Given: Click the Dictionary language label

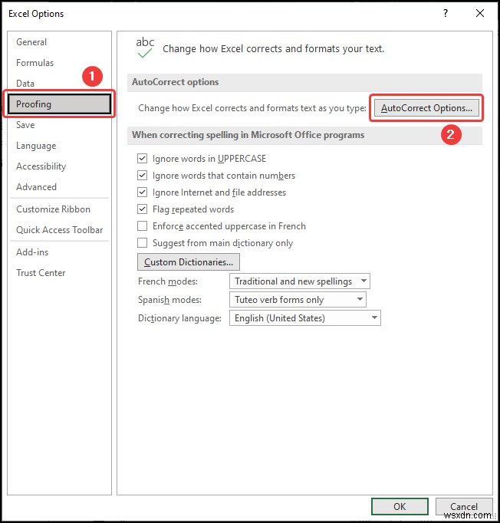Looking at the screenshot, I should tap(179, 318).
